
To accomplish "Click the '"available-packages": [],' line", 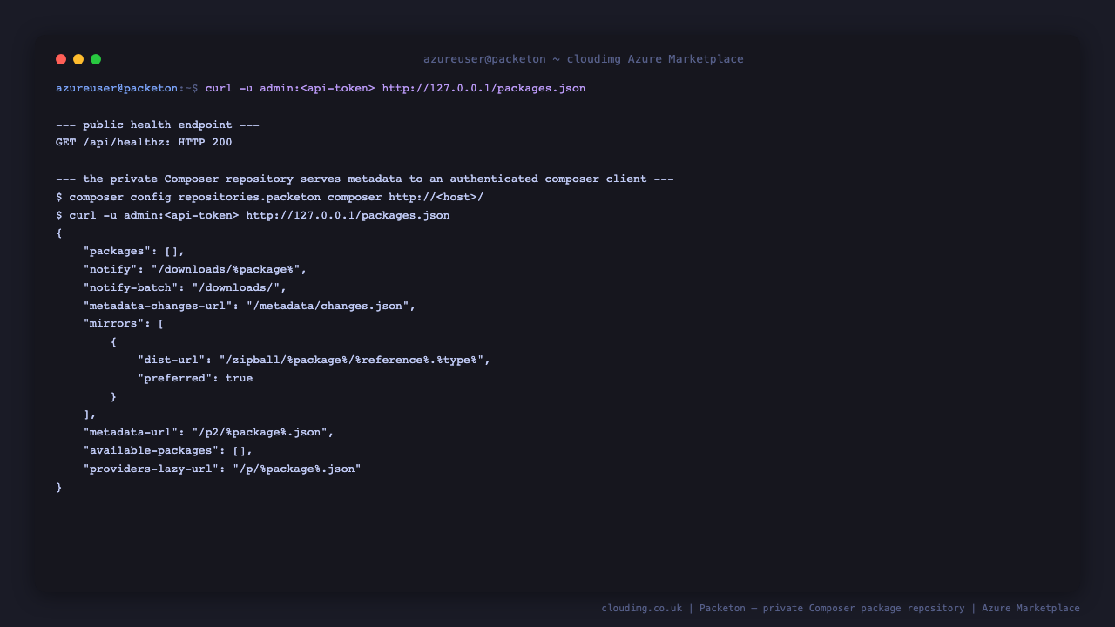I will point(168,450).
